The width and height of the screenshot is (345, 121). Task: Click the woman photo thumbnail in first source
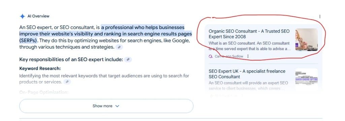(306, 40)
